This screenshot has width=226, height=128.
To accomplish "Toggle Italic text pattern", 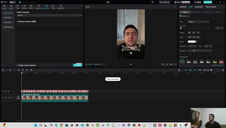I will click(x=198, y=33).
